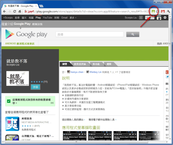Expand the device compatibility [+] details
The width and height of the screenshot is (173, 145).
(x=52, y=103)
